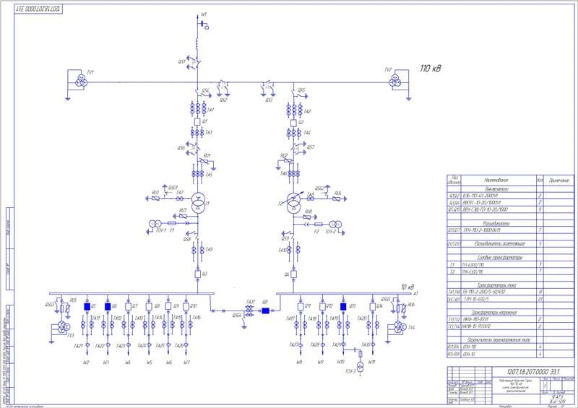The height and width of the screenshot is (408, 578).
Task: Click the '110 кВ' voltage label
Action: tap(431, 69)
